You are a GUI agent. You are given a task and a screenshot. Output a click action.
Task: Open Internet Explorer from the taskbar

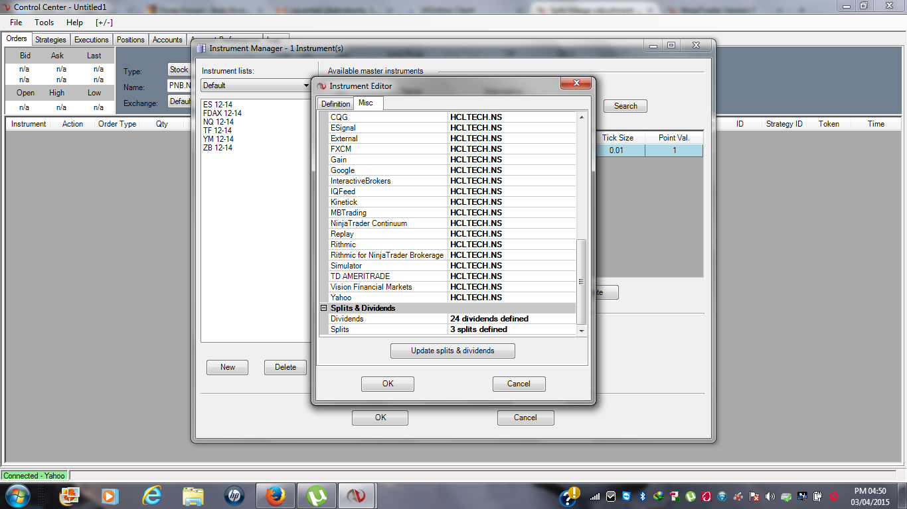pyautogui.click(x=152, y=496)
